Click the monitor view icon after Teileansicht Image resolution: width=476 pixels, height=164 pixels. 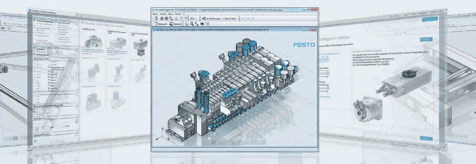point(186,24)
